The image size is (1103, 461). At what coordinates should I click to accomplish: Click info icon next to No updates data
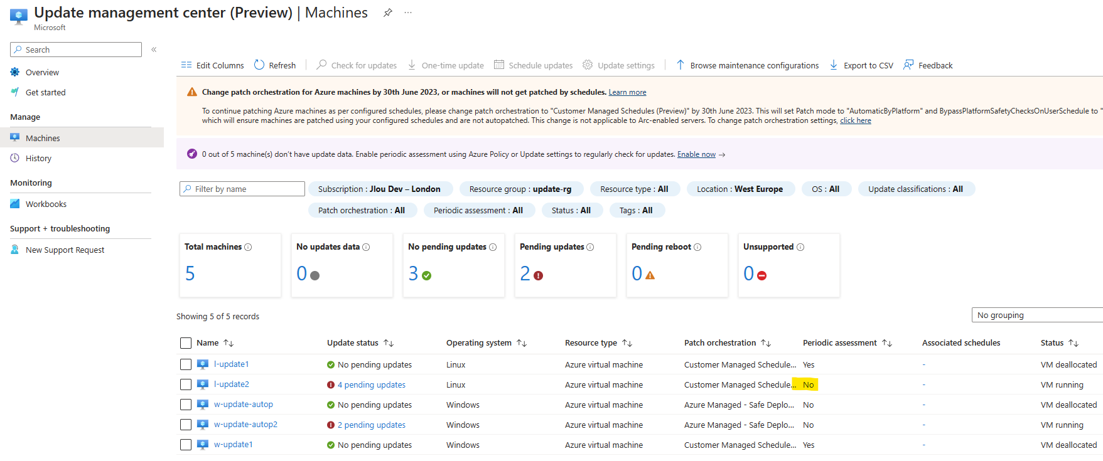click(x=366, y=247)
